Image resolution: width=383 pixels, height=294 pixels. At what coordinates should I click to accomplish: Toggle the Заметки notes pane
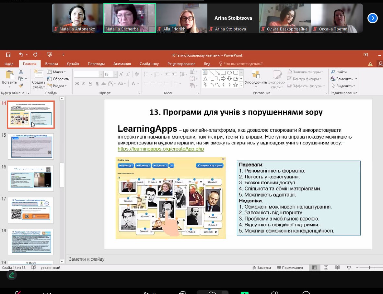(x=262, y=268)
